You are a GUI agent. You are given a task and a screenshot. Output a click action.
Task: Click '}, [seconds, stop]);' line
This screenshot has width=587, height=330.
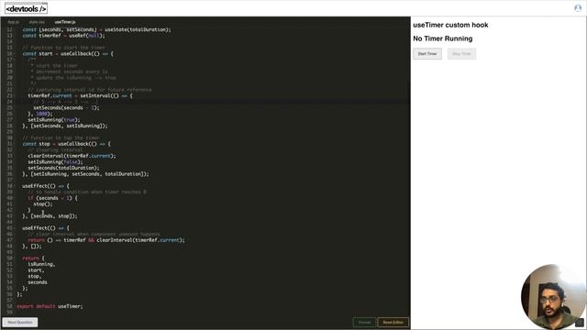pos(50,216)
